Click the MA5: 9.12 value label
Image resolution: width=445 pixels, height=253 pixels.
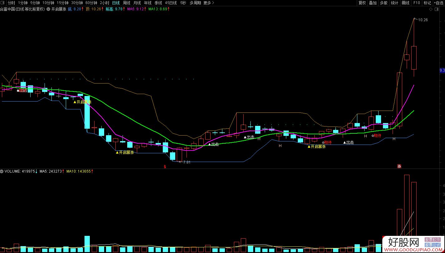click(137, 9)
